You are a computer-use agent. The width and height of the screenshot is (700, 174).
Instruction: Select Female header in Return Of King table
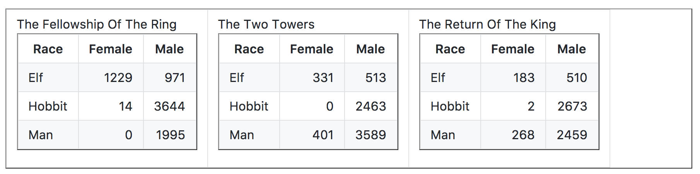(513, 49)
